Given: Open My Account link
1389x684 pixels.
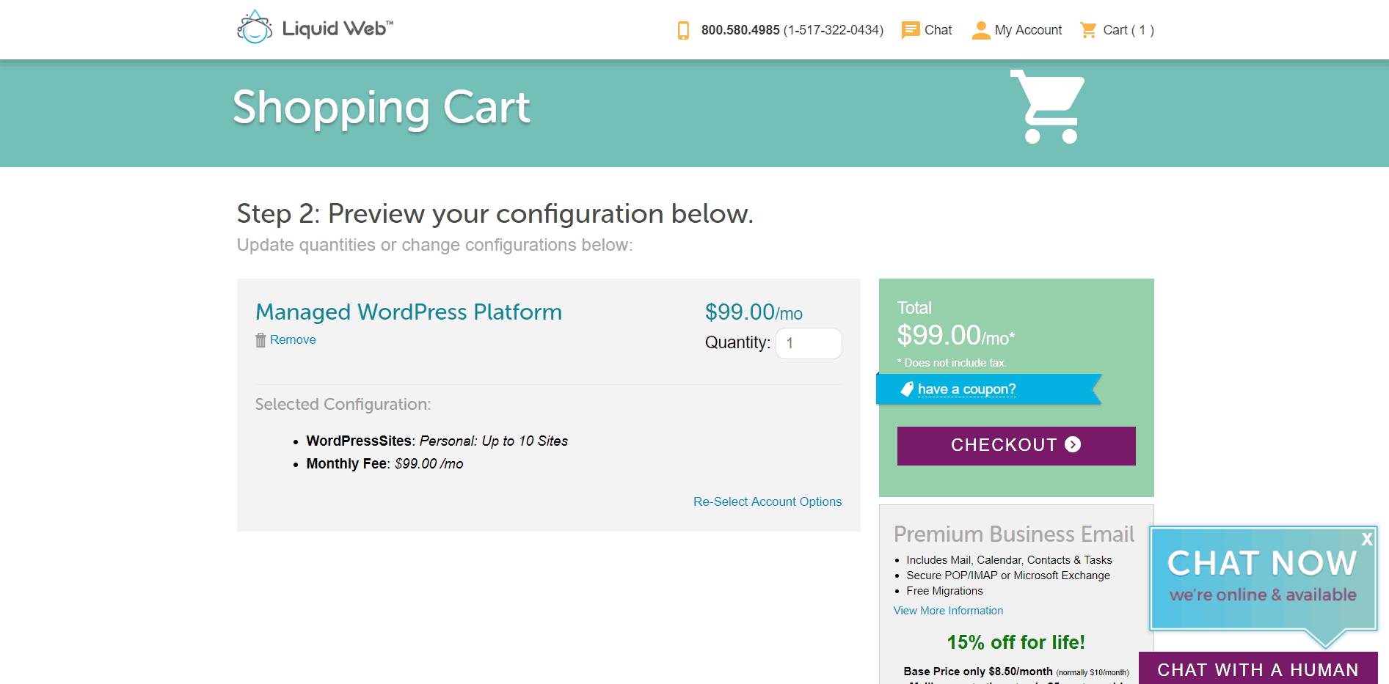Looking at the screenshot, I should pos(1028,30).
